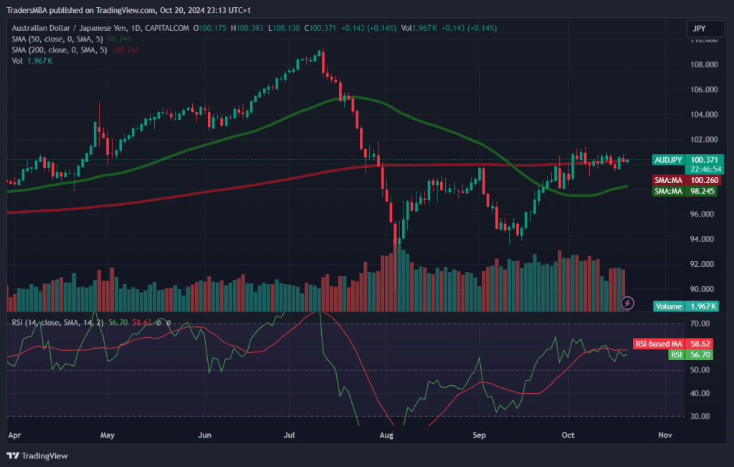Image resolution: width=734 pixels, height=467 pixels.
Task: Select the green SMA:MA 98.245 axis label
Action: click(x=688, y=192)
